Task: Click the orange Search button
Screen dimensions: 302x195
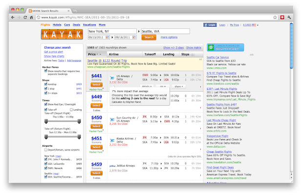Action: point(149,37)
